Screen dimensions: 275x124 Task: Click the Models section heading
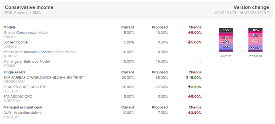pos(9,27)
